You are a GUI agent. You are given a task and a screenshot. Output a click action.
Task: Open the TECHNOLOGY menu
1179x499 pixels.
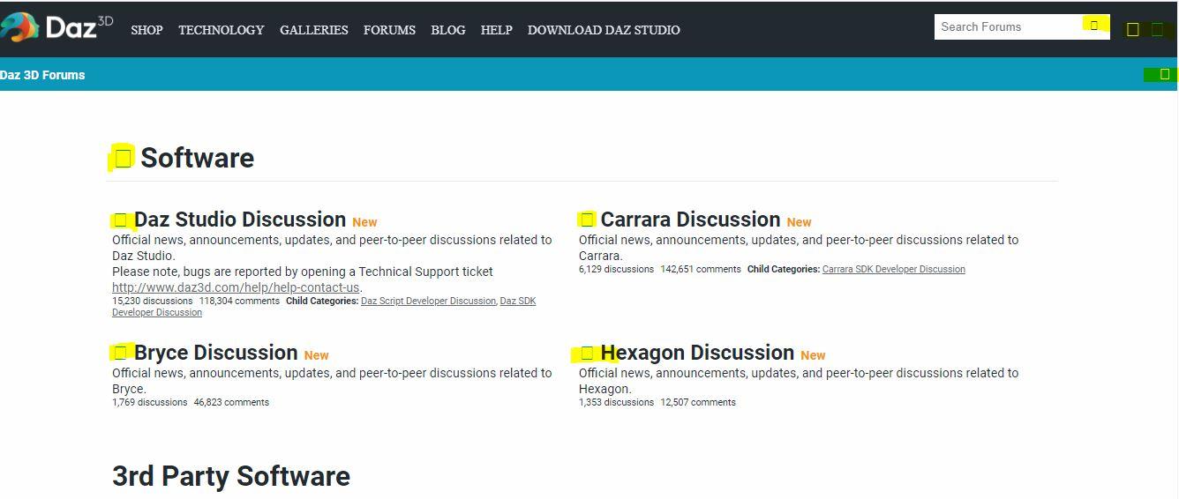[221, 30]
